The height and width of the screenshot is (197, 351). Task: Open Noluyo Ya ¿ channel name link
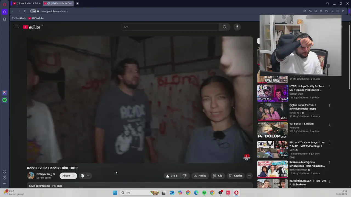[x=44, y=174]
